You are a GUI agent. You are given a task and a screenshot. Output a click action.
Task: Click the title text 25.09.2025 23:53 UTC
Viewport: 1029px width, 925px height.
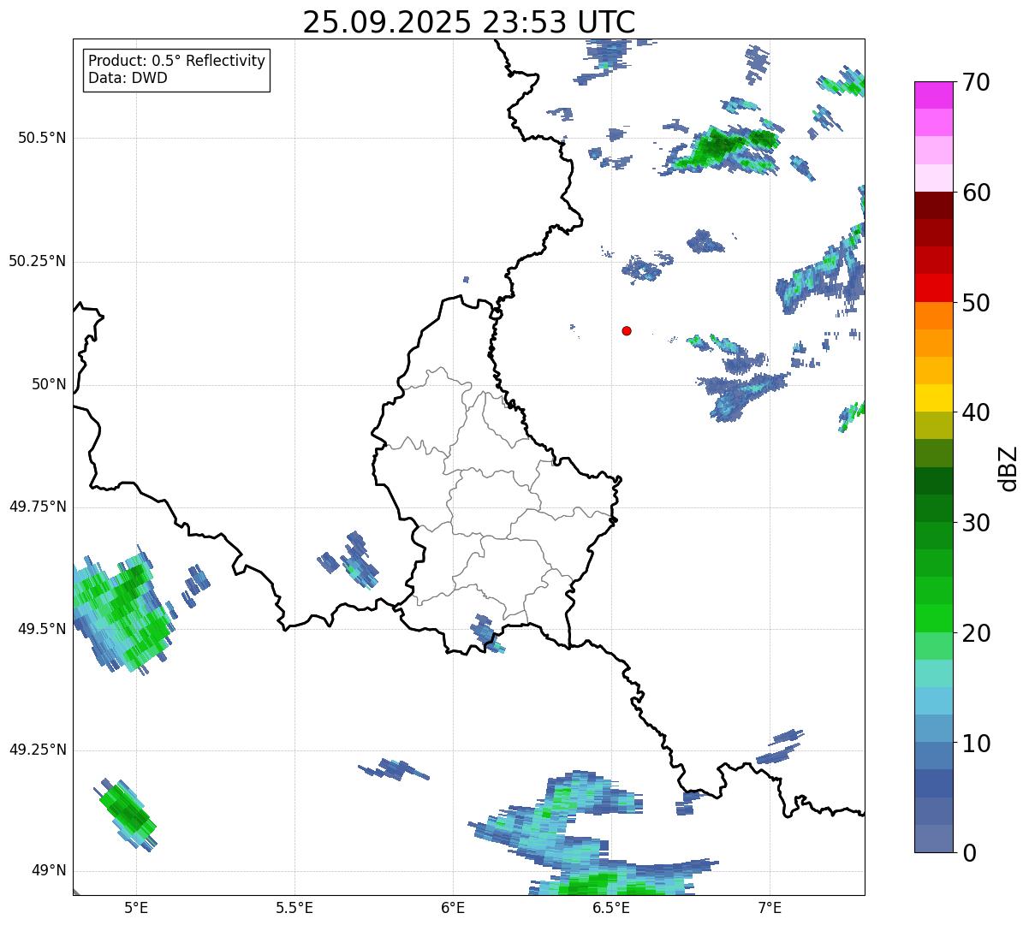pyautogui.click(x=468, y=22)
